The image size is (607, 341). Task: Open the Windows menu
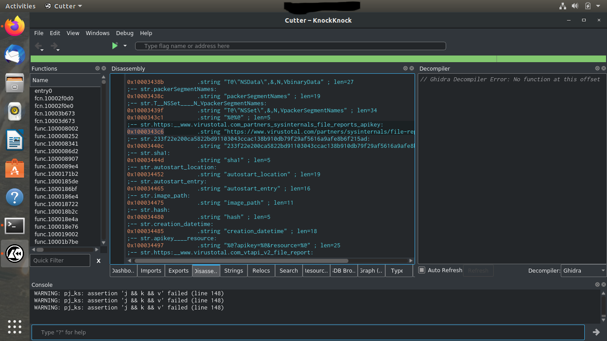pyautogui.click(x=98, y=33)
